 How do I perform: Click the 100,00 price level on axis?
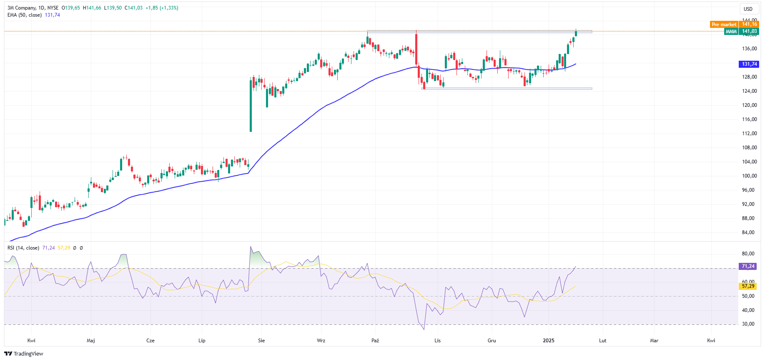(749, 176)
